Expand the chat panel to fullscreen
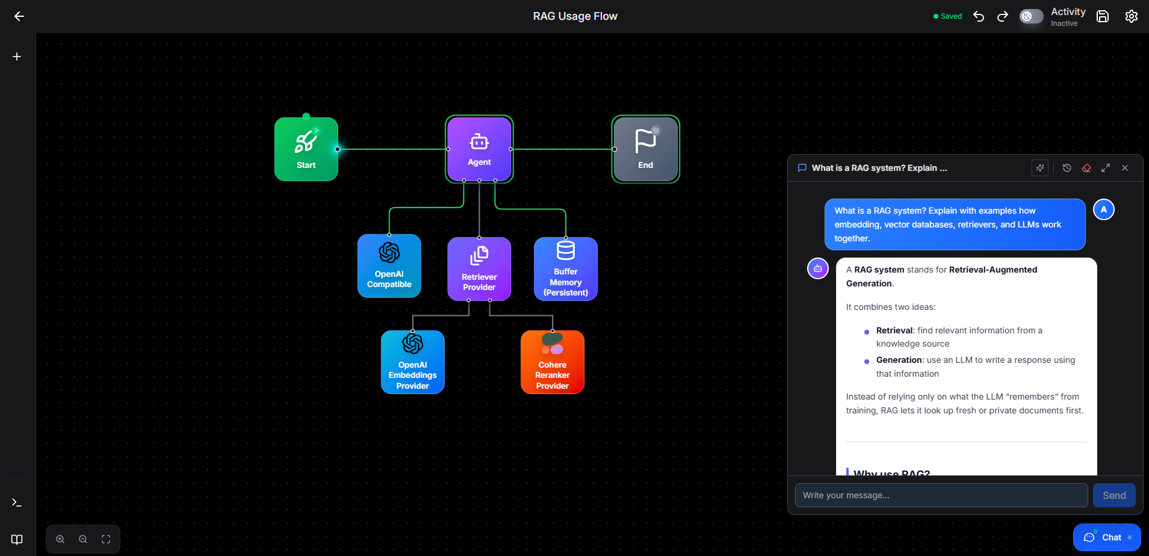This screenshot has width=1149, height=556. click(1106, 168)
